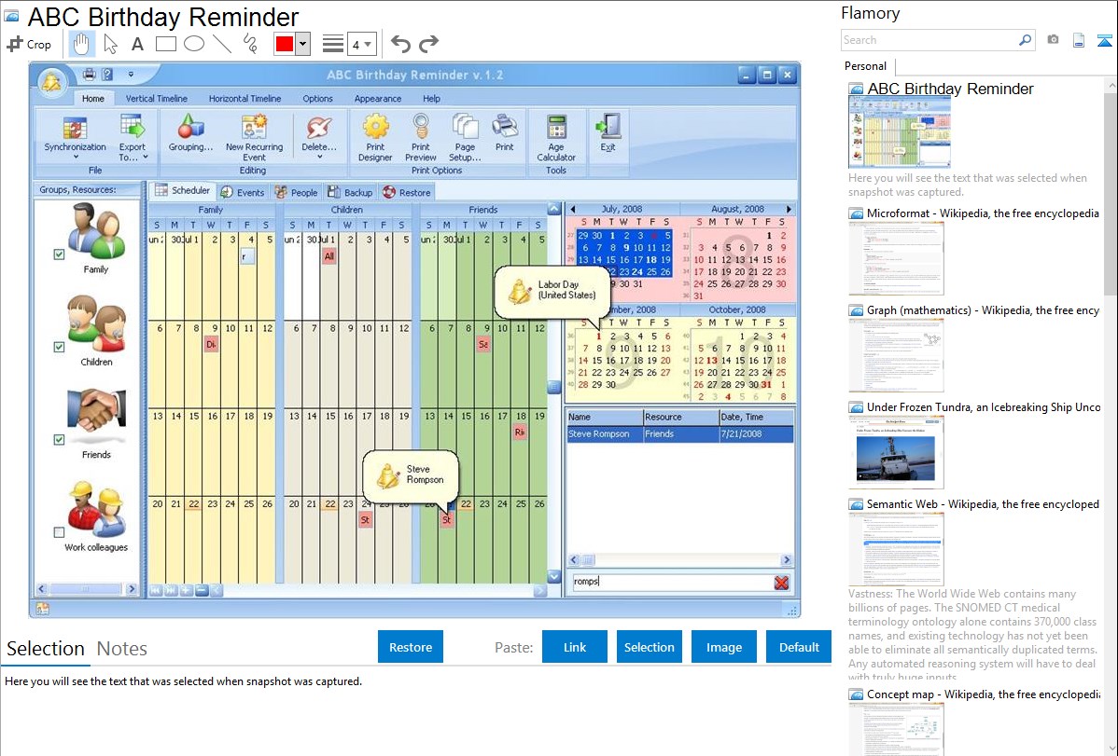Open the Under Frozen Tundra snapshot thumbnail
The width and height of the screenshot is (1118, 756).
pos(896,452)
